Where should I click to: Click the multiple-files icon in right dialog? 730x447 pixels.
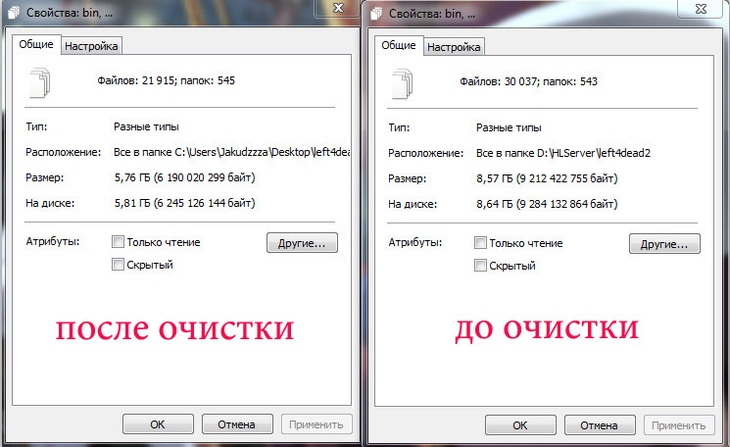tap(403, 84)
